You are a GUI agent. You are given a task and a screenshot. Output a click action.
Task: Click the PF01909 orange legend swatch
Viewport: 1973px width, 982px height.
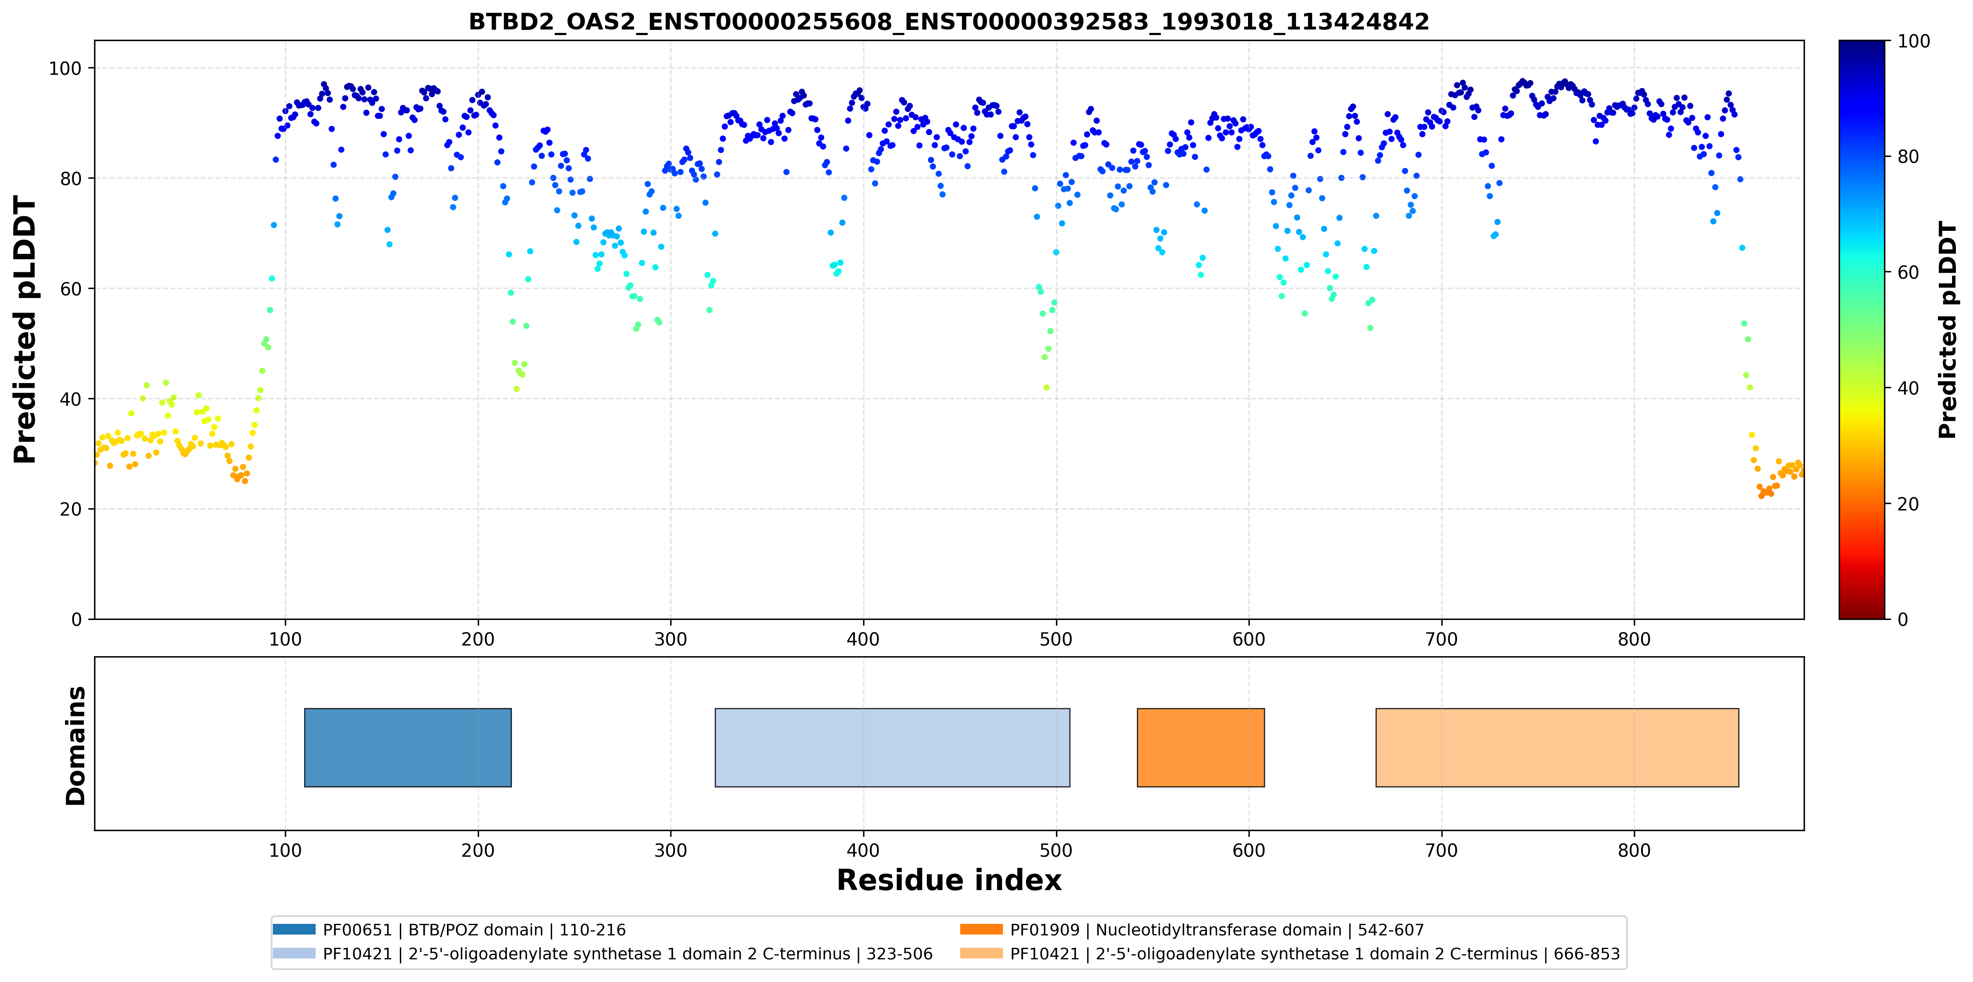pos(981,929)
